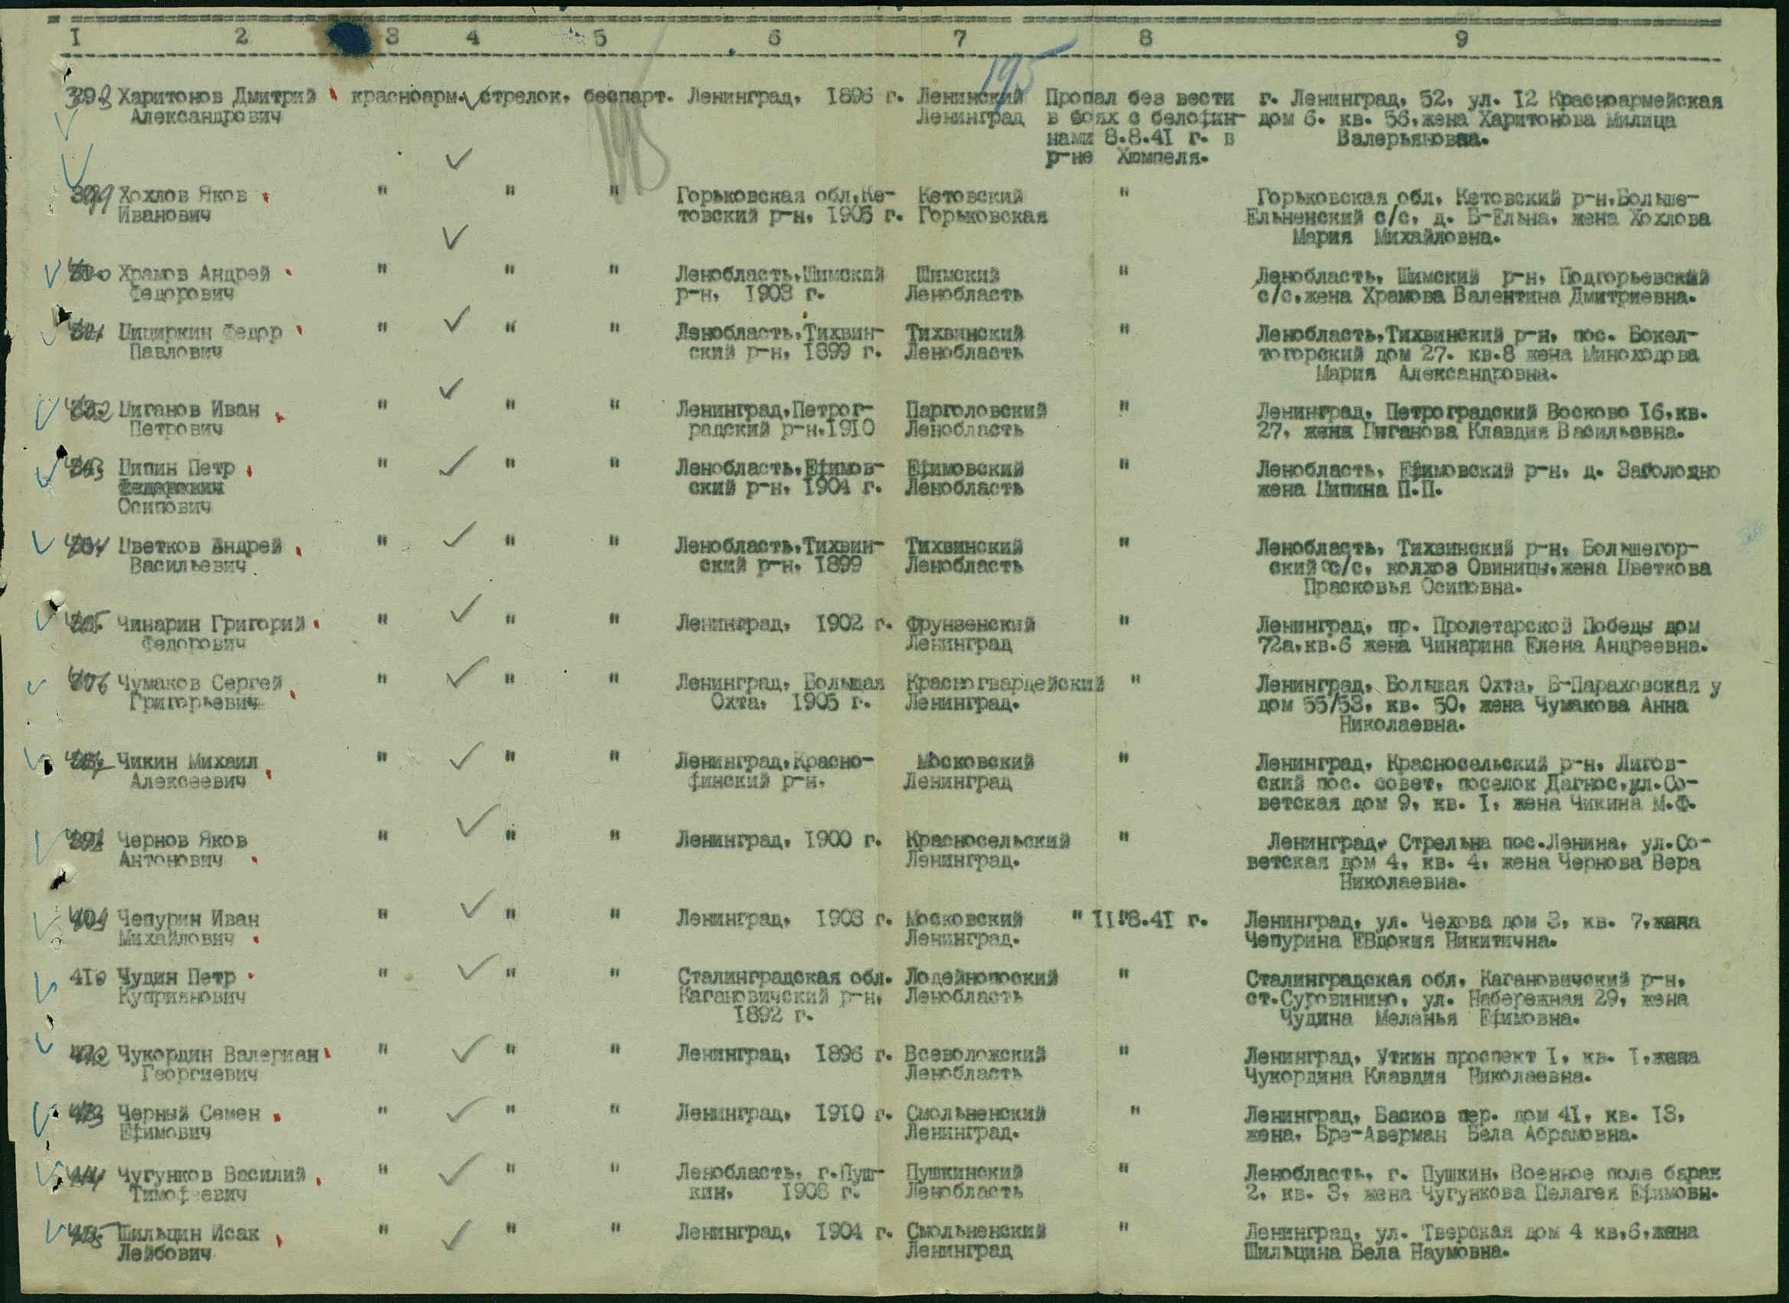1789x1303 pixels.
Task: Click Всеволожский Ленобласть in Чукордин's row
Action: pos(975,1063)
